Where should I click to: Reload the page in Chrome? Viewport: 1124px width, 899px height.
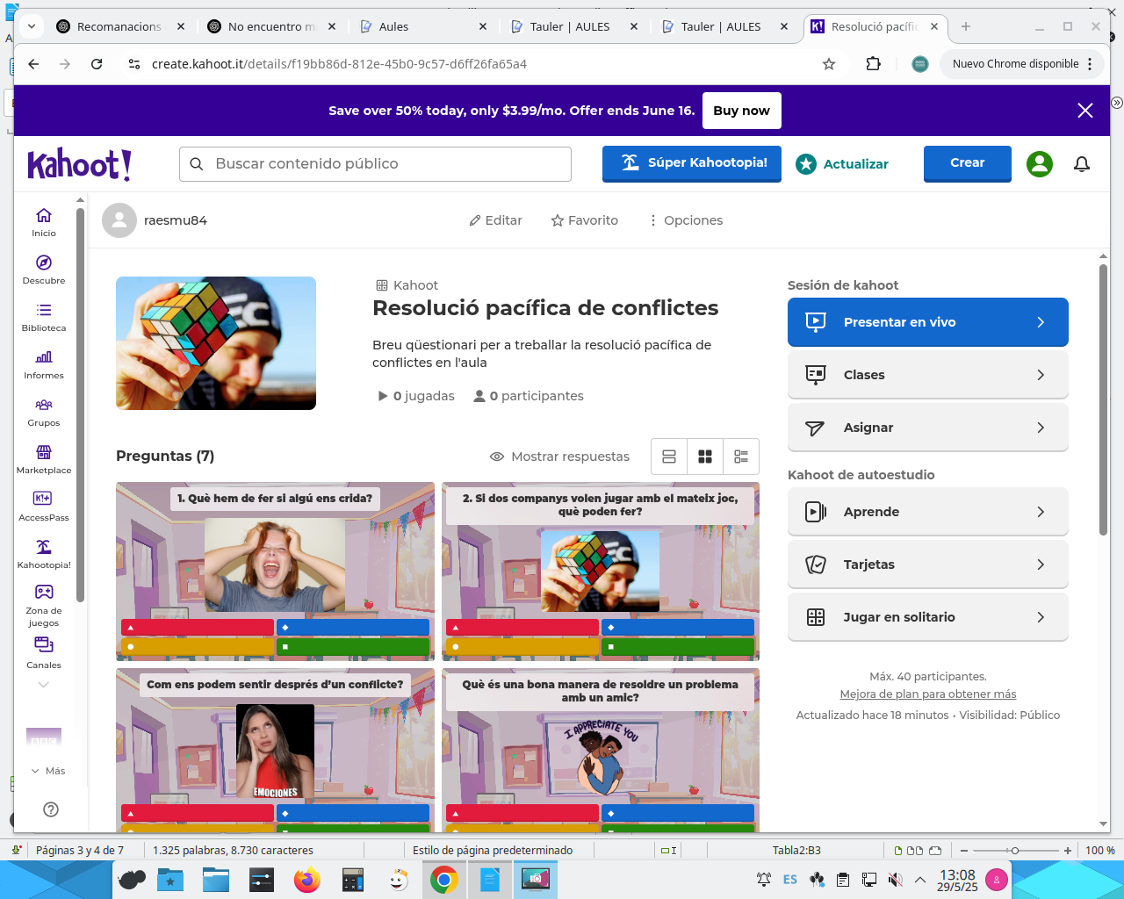click(x=97, y=64)
